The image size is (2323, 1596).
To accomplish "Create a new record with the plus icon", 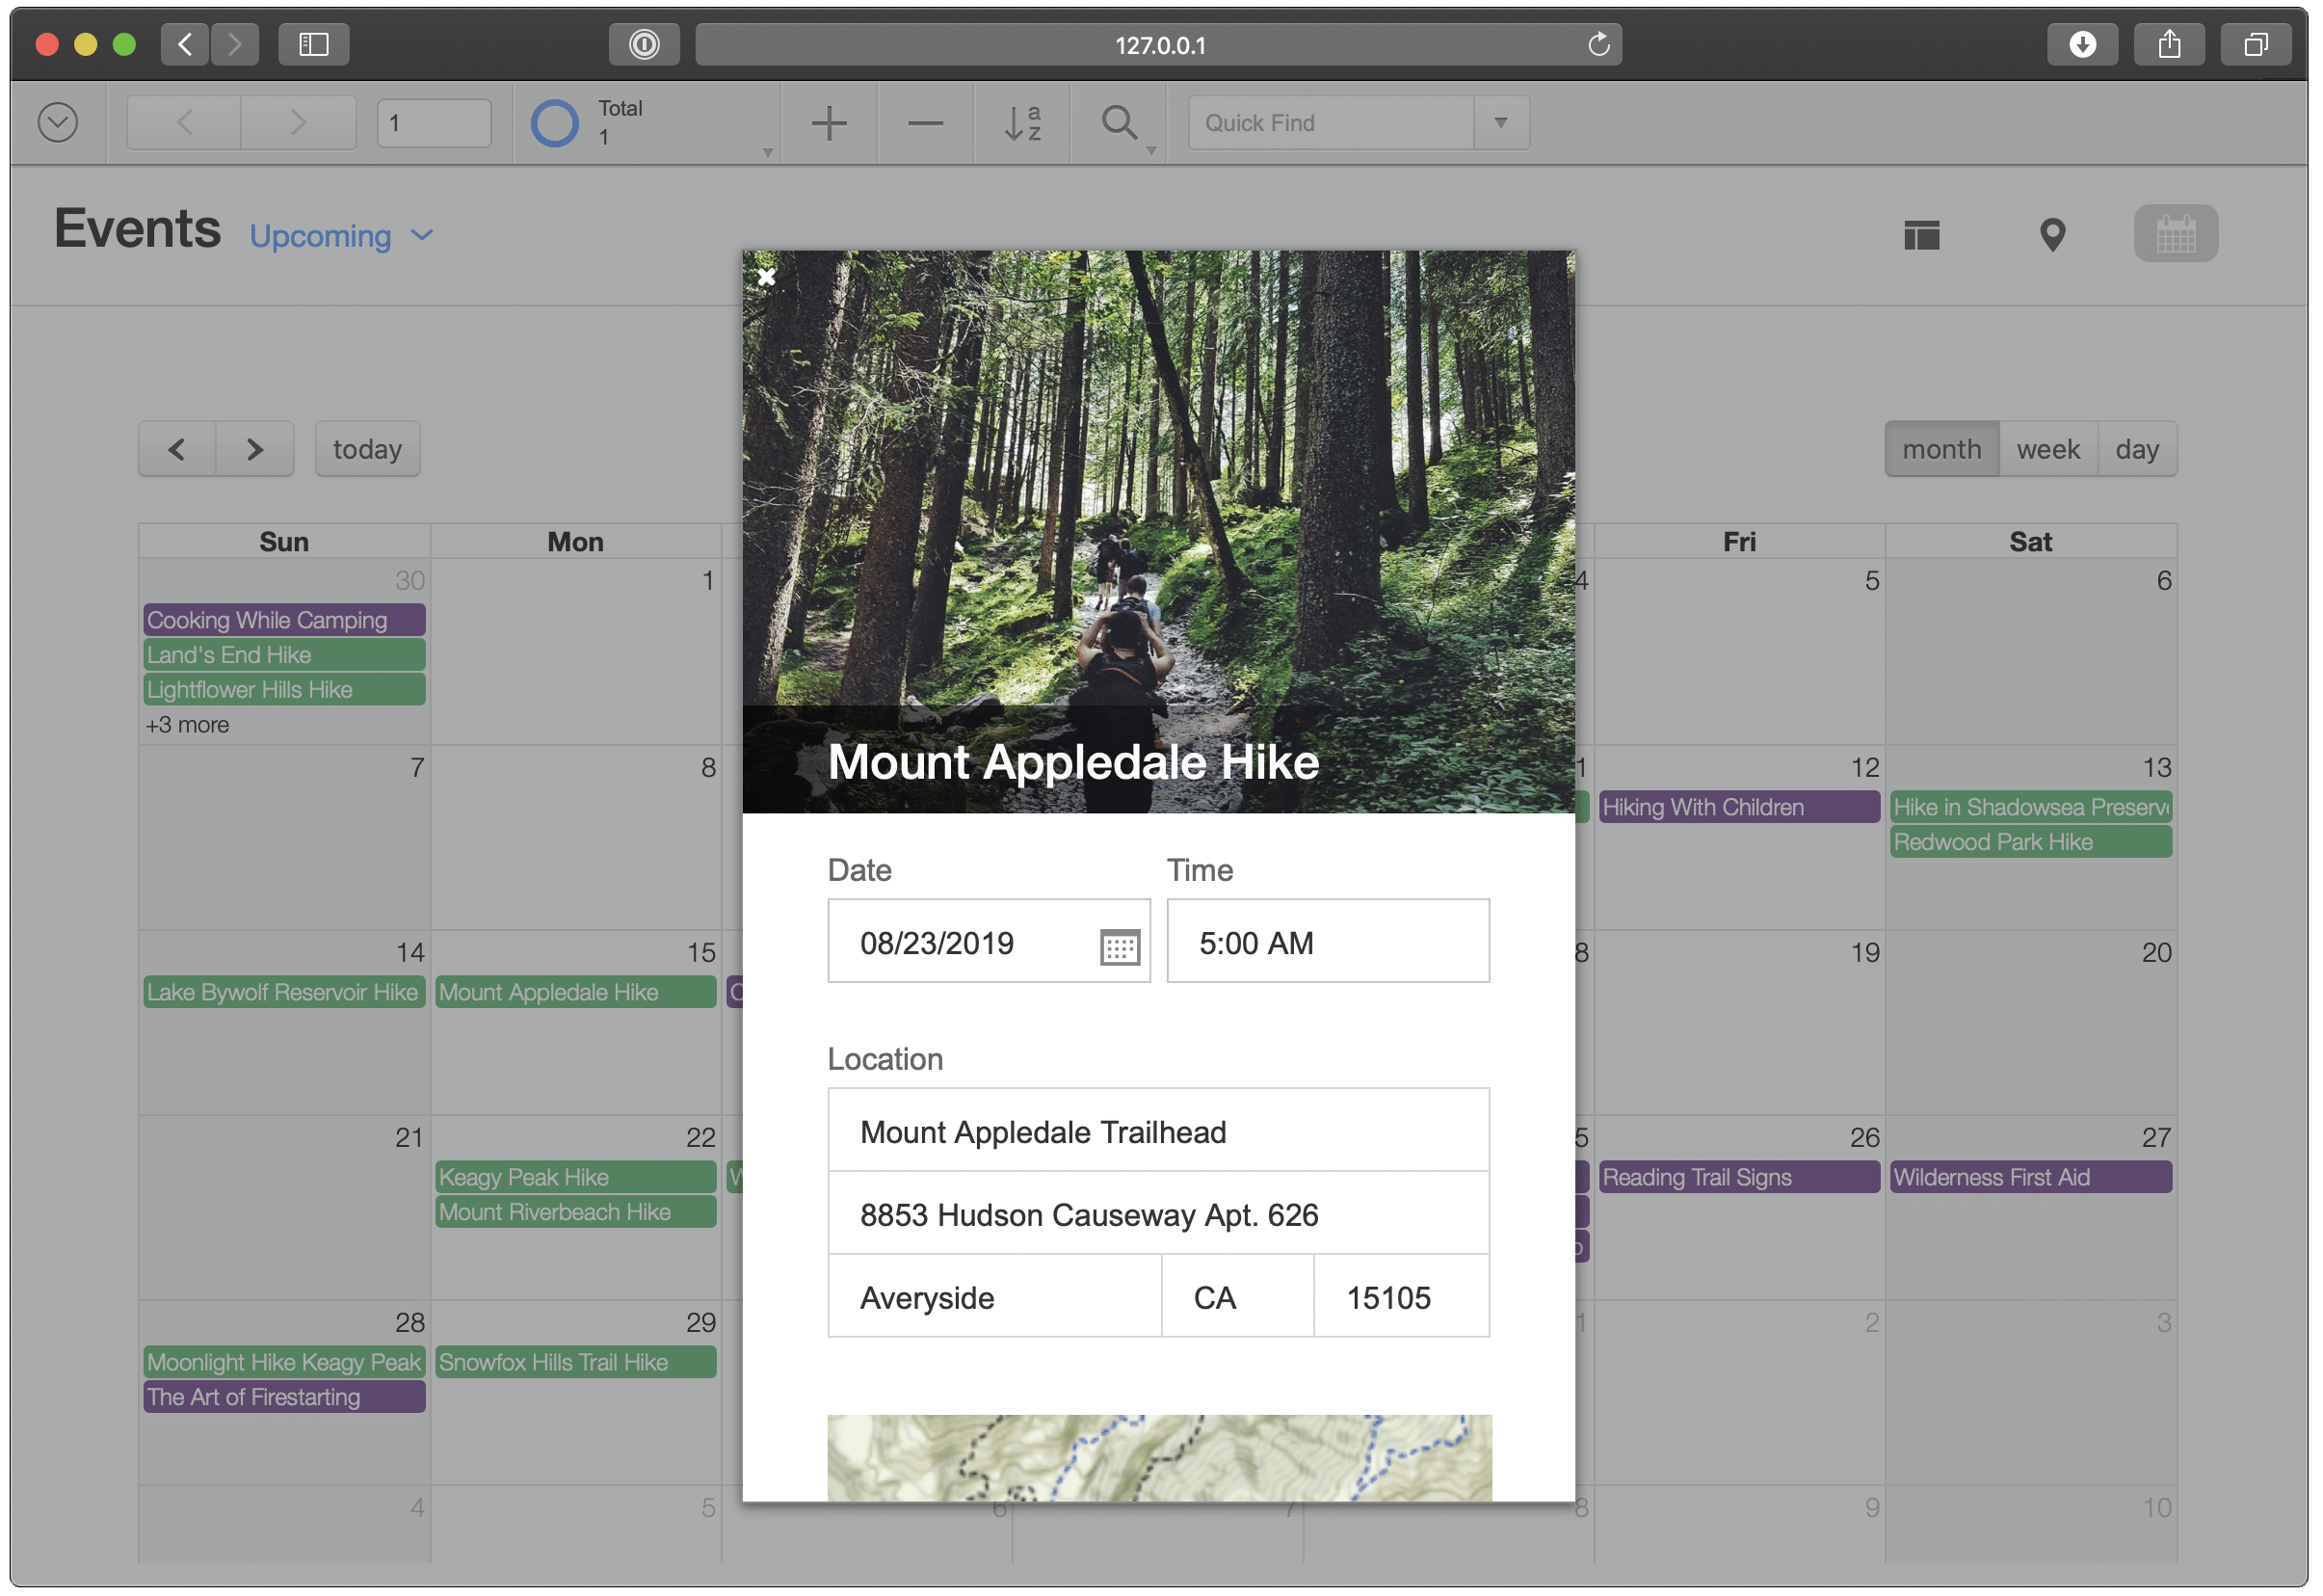I will click(x=828, y=122).
